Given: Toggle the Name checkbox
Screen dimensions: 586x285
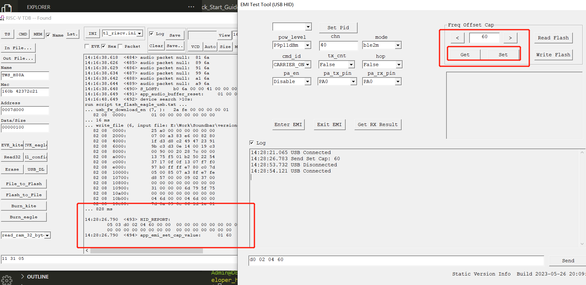Looking at the screenshot, I should coord(48,35).
